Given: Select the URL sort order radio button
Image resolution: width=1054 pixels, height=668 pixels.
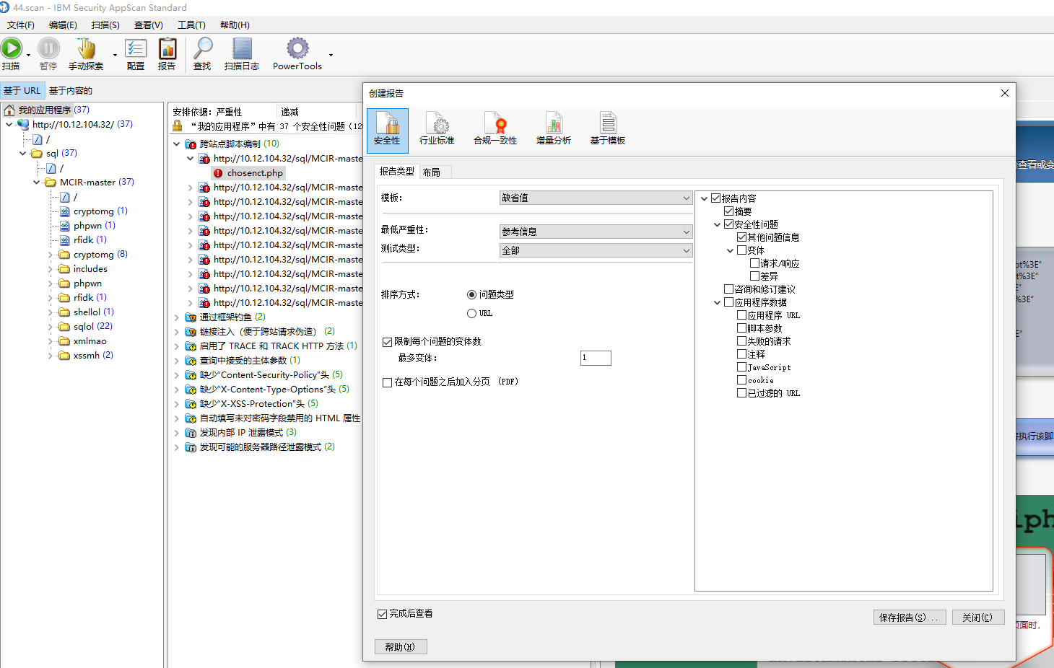Looking at the screenshot, I should pos(473,313).
